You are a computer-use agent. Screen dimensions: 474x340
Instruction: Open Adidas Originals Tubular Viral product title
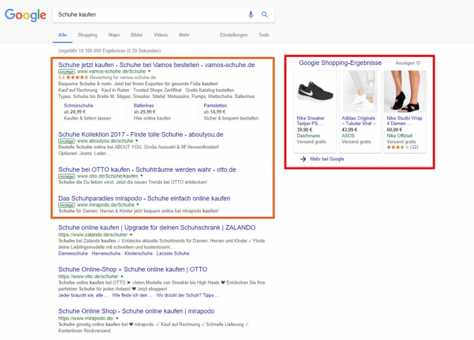[x=358, y=121]
